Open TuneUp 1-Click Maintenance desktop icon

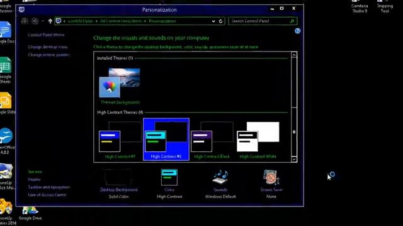click(6, 176)
